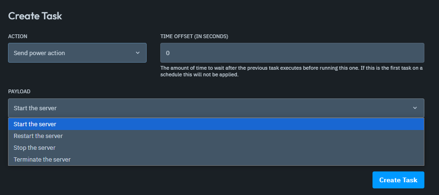Click the 'Create Task' dialog heading
The image size is (439, 195).
(35, 16)
